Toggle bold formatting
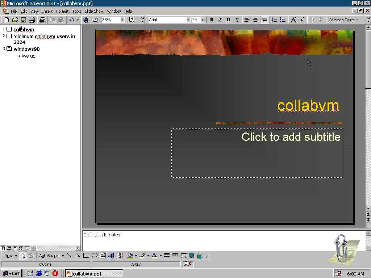The width and height of the screenshot is (371, 278). click(x=212, y=20)
